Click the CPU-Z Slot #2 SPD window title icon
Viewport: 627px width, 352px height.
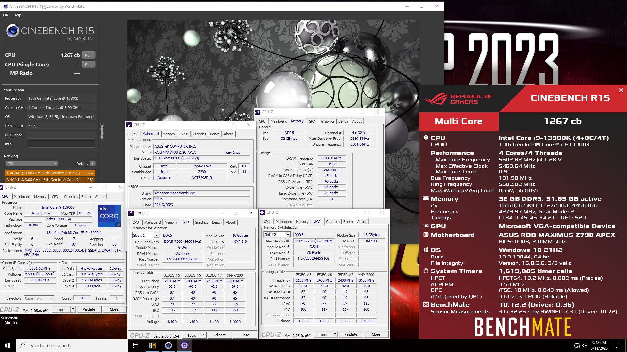262,213
